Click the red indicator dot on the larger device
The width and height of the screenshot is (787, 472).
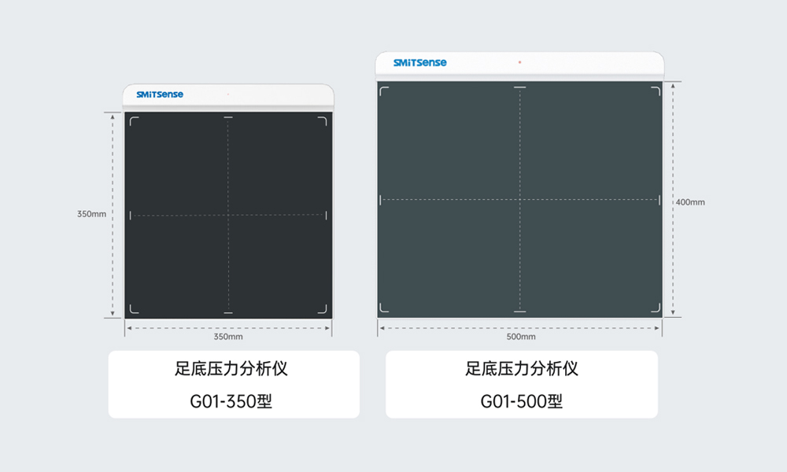519,62
